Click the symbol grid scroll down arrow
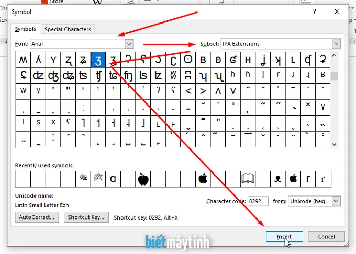This screenshot has width=356, height=254. 334,144
